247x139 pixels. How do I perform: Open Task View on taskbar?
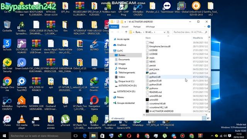[x=76, y=136]
